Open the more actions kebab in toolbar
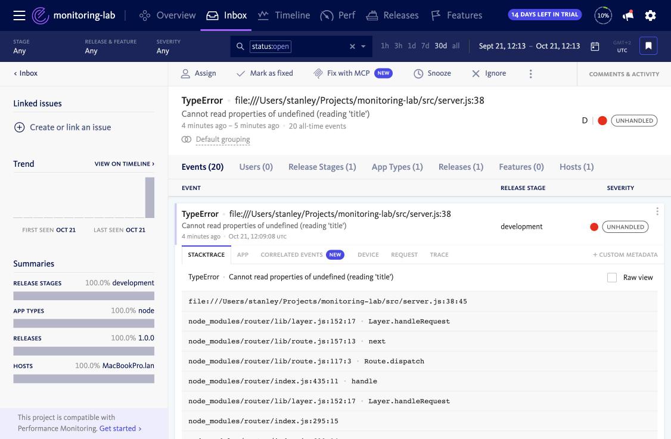The image size is (671, 439). [530, 74]
